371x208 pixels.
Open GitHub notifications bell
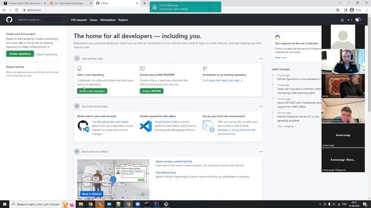[x=342, y=20]
